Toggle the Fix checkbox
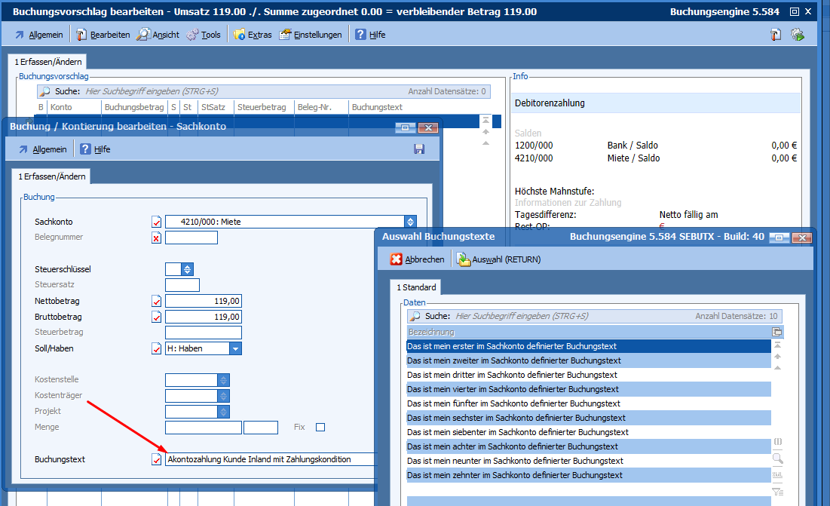Screen dimensions: 830x506 (320, 428)
